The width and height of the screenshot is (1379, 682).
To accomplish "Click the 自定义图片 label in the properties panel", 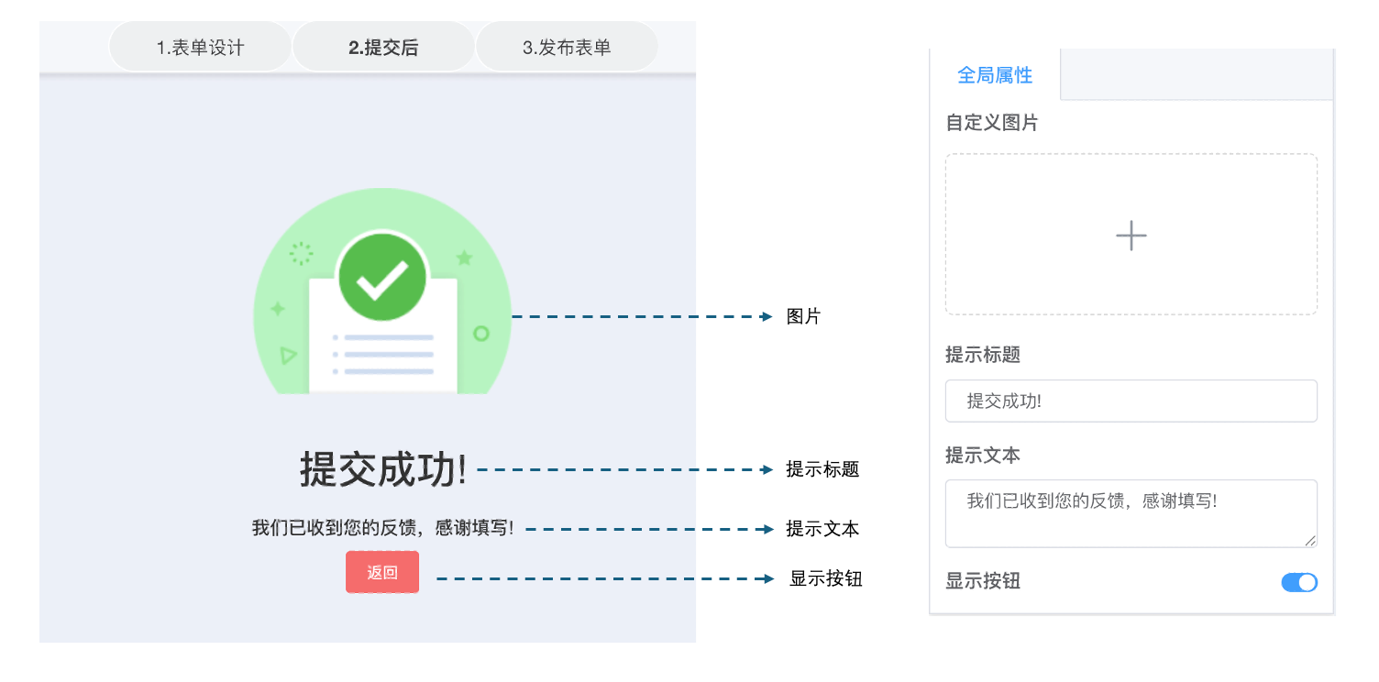I will click(x=992, y=123).
